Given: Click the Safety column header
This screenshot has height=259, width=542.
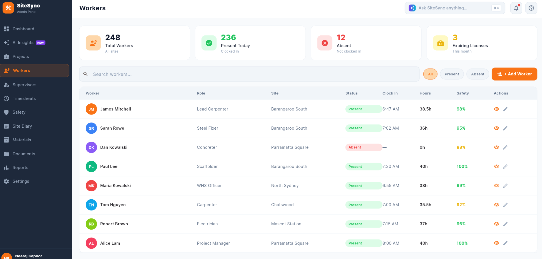Looking at the screenshot, I should (x=463, y=93).
